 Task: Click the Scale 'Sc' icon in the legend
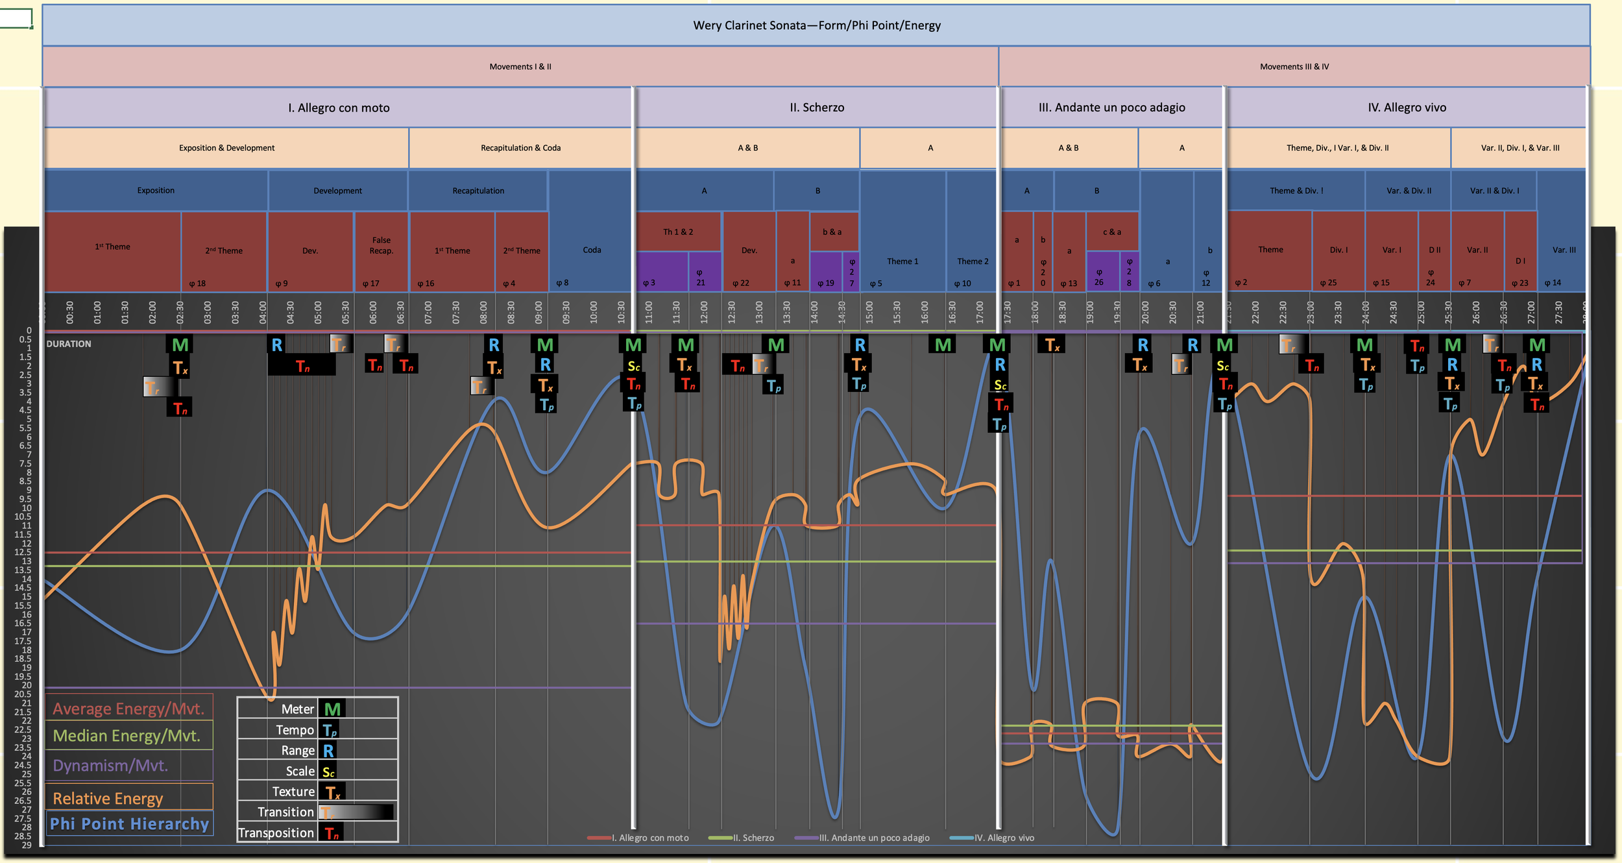click(328, 772)
